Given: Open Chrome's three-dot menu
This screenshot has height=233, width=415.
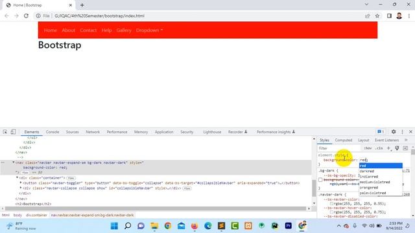Looking at the screenshot, I should pyautogui.click(x=409, y=16).
